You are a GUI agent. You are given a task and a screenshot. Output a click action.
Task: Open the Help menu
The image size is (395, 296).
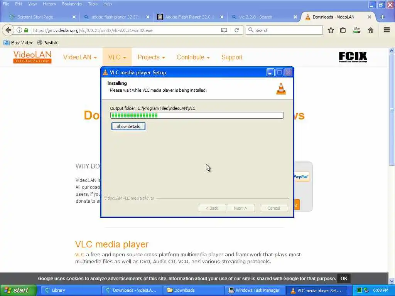point(107,4)
